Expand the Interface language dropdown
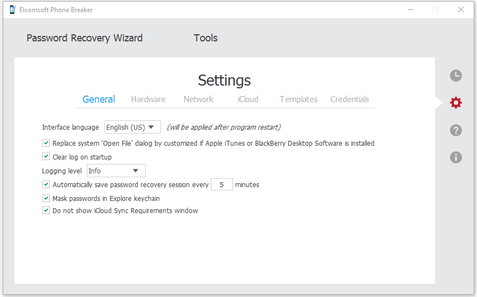Viewport: 477px width, 297px height. (133, 127)
